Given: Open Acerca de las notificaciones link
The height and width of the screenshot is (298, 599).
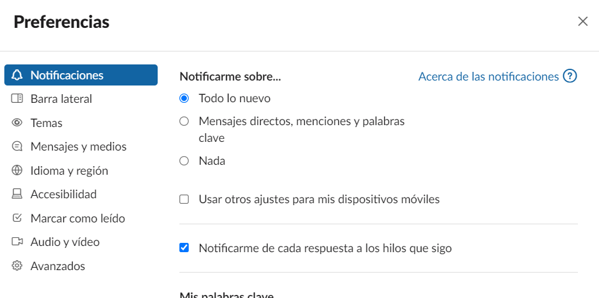Looking at the screenshot, I should click(x=489, y=76).
